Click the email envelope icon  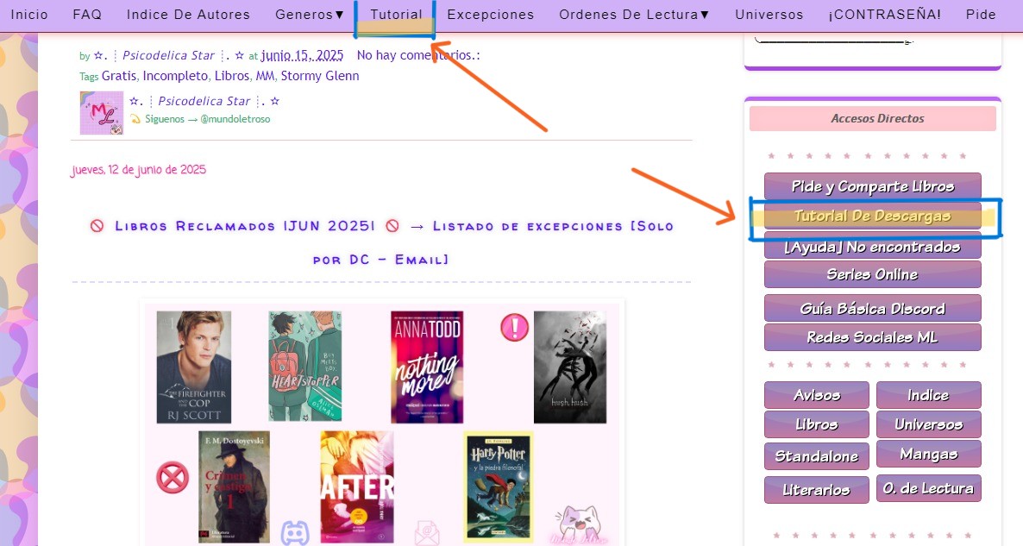[427, 533]
